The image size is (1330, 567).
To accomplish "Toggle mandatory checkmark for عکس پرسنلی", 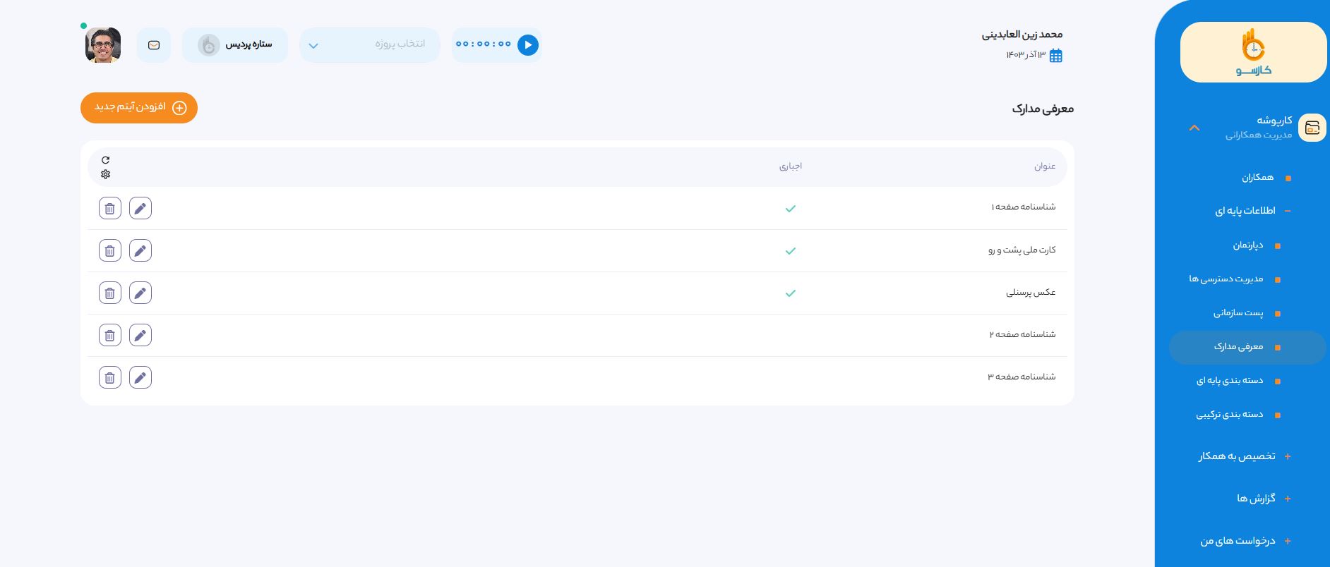I will click(790, 293).
